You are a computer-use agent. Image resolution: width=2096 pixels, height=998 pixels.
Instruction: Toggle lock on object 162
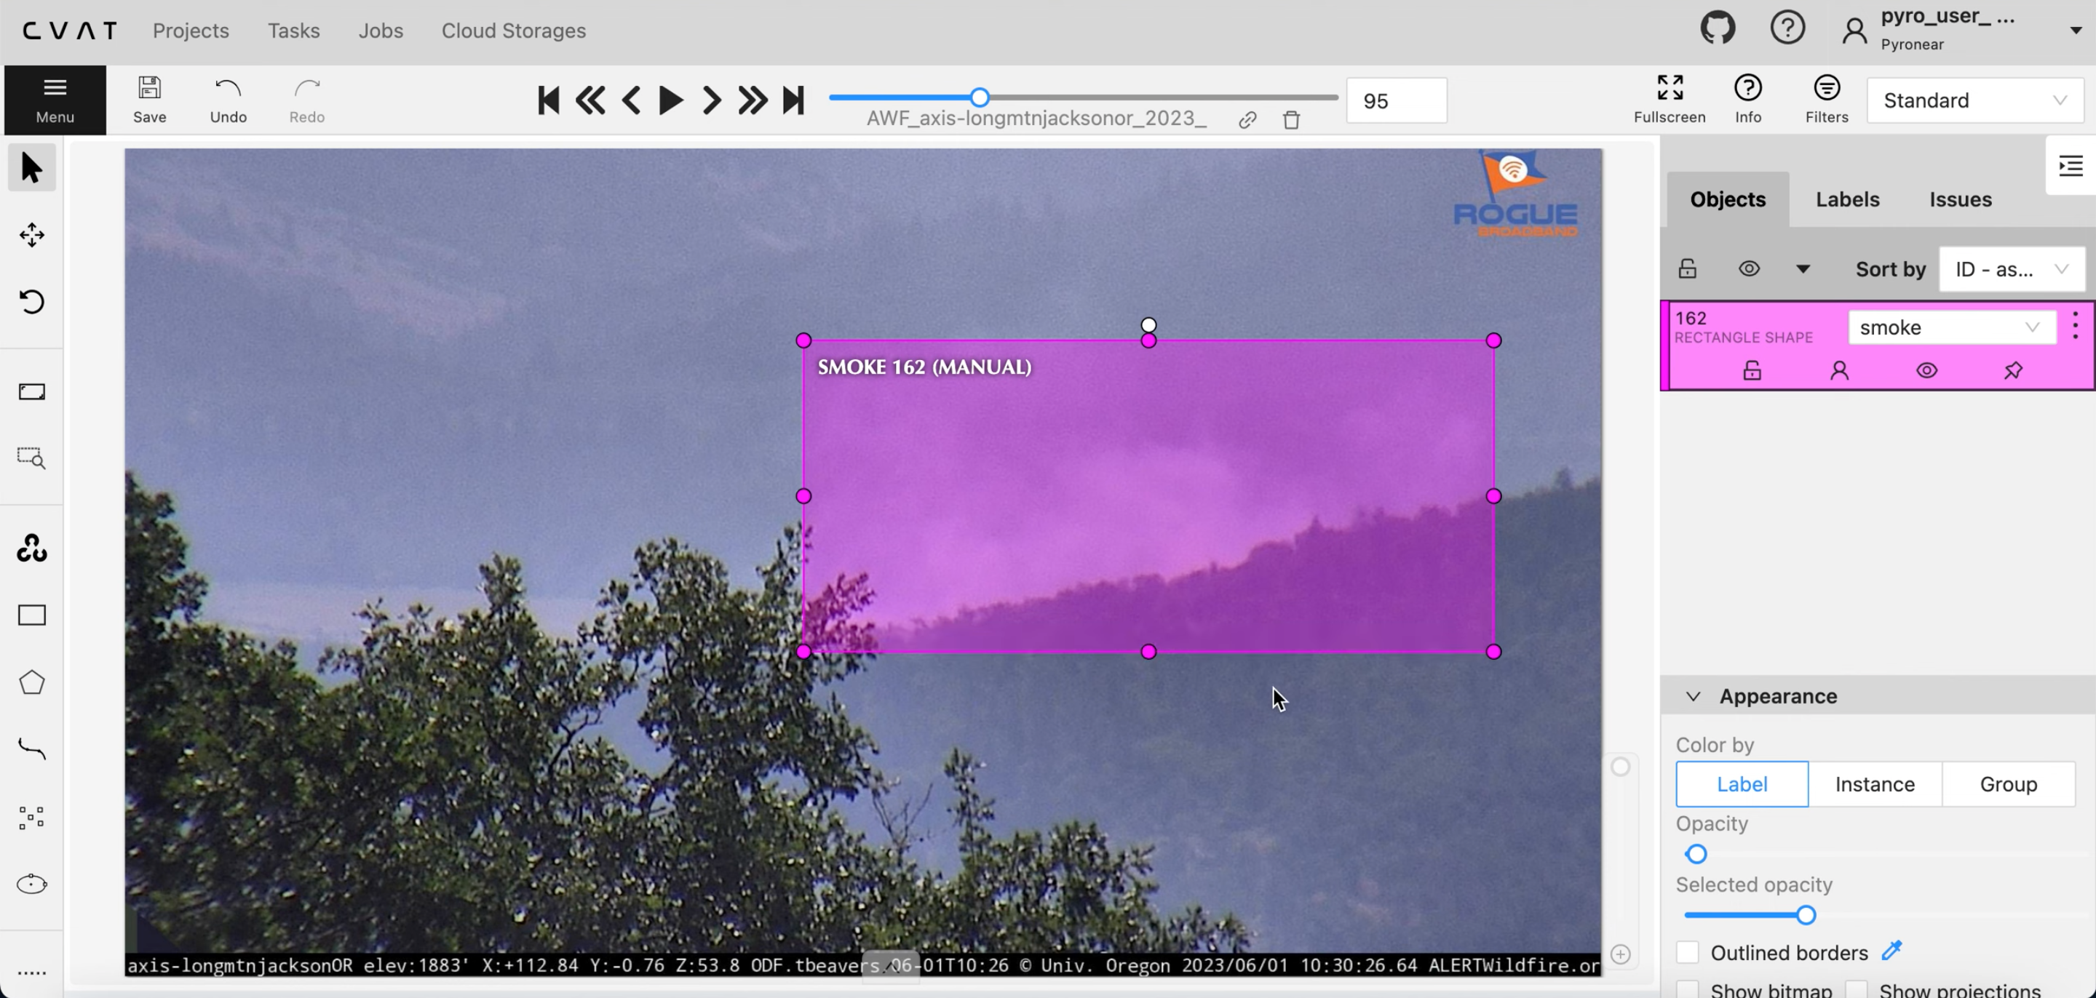tap(1752, 371)
